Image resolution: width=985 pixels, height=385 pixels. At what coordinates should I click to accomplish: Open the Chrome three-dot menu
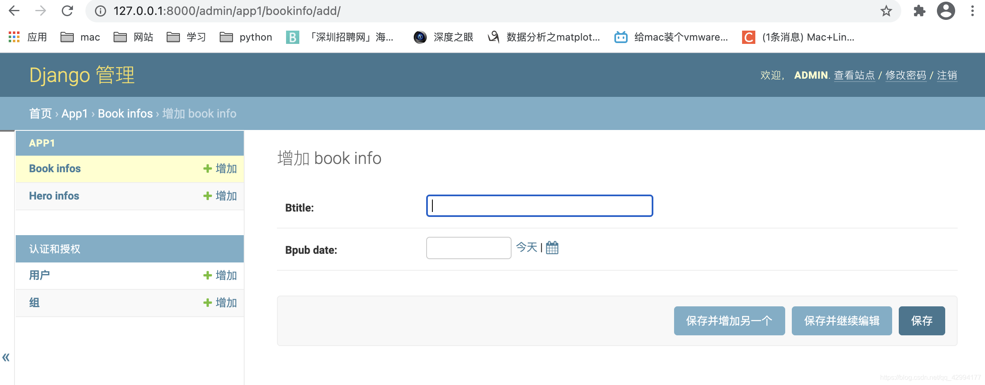click(x=973, y=11)
